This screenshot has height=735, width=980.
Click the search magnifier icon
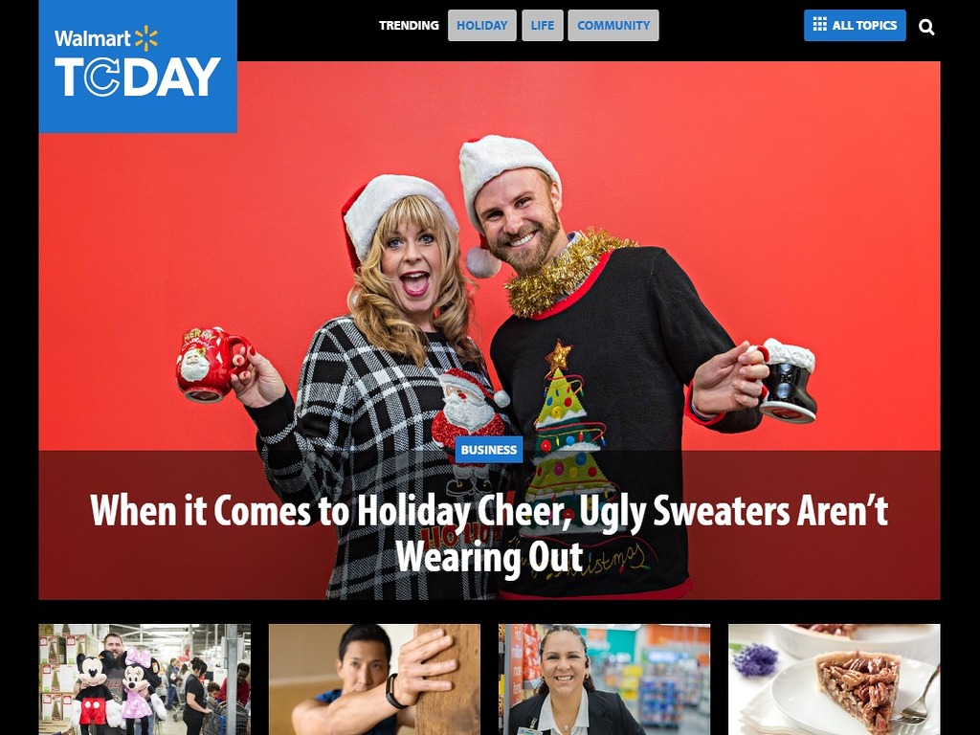(x=926, y=27)
